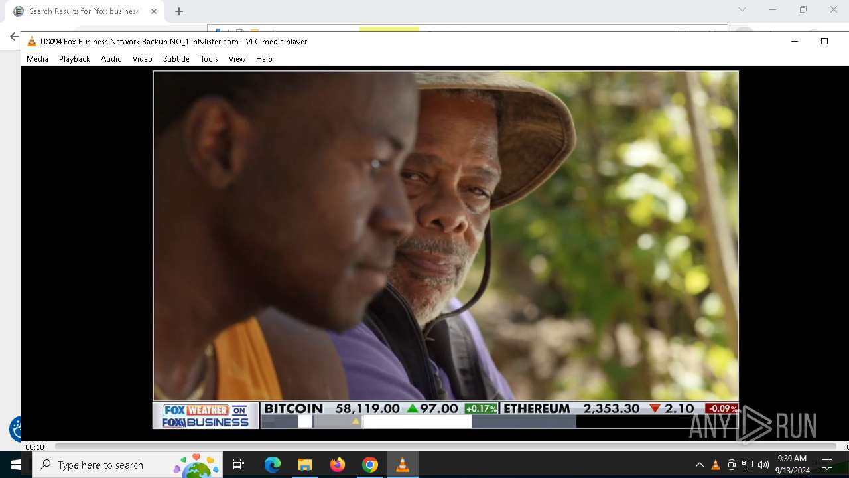Seek within the VLC playback progress bar
This screenshot has width=849, height=478.
pyautogui.click(x=444, y=447)
